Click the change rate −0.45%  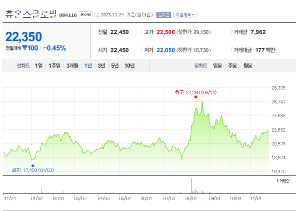pos(54,48)
